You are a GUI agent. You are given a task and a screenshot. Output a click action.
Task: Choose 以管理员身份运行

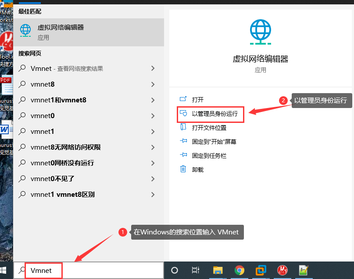point(215,114)
